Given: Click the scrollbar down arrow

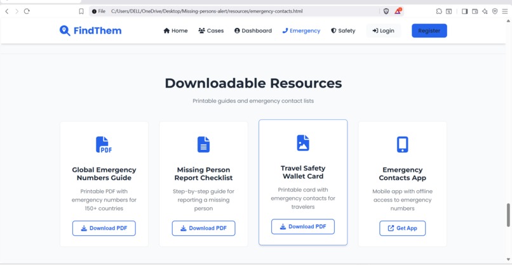Looking at the screenshot, I should pos(508,259).
